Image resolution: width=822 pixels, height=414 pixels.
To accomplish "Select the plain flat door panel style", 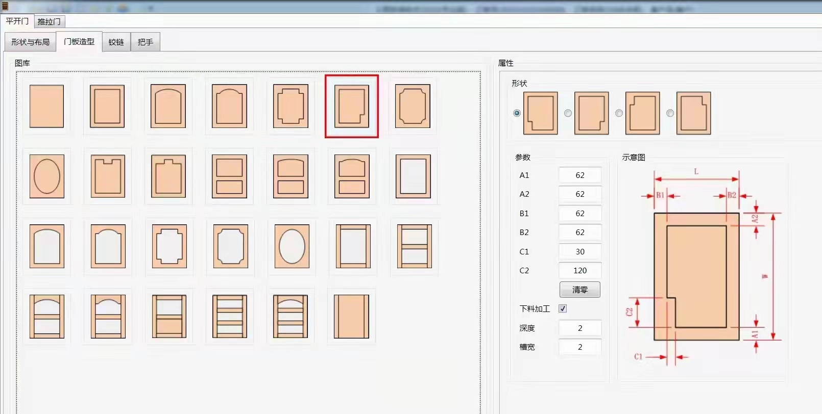I will [x=46, y=106].
